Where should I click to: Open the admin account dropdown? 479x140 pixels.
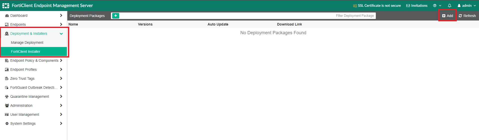click(467, 5)
